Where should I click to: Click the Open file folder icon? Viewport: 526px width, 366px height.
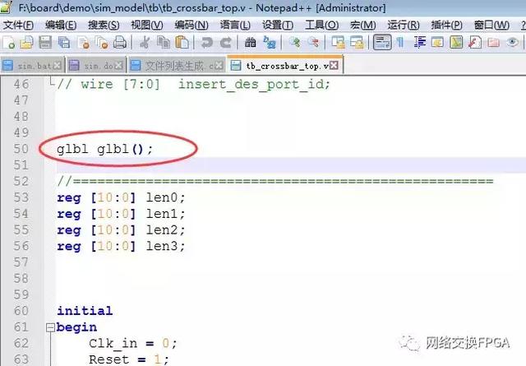[26, 42]
